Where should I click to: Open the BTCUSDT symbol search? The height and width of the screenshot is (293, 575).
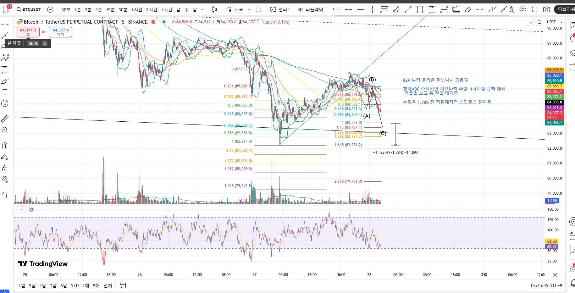tap(29, 9)
